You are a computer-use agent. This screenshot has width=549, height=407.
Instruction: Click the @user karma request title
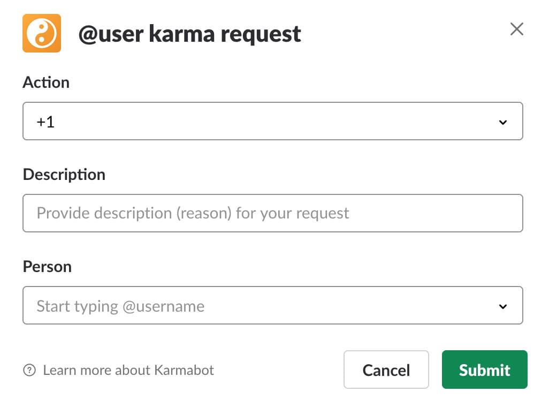(190, 34)
